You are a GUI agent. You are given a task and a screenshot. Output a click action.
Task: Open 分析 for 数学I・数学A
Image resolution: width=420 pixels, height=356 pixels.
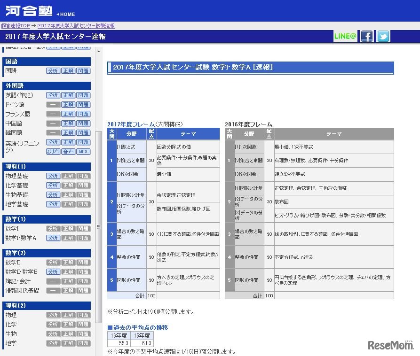[53, 238]
